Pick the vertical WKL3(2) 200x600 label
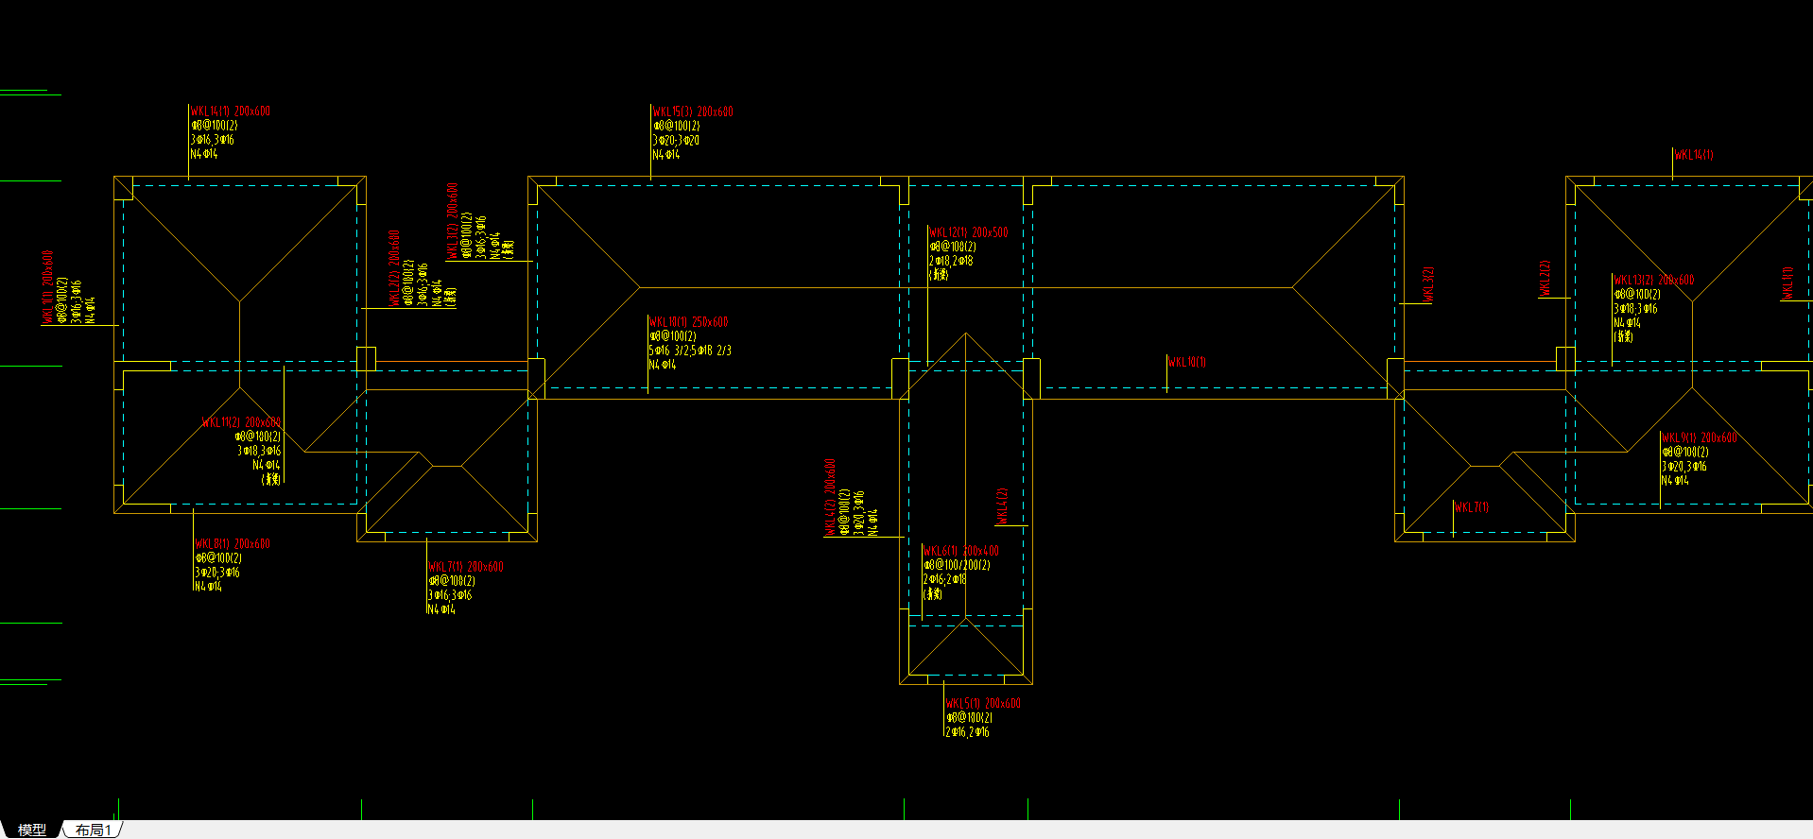Image resolution: width=1813 pixels, height=839 pixels. 452,221
